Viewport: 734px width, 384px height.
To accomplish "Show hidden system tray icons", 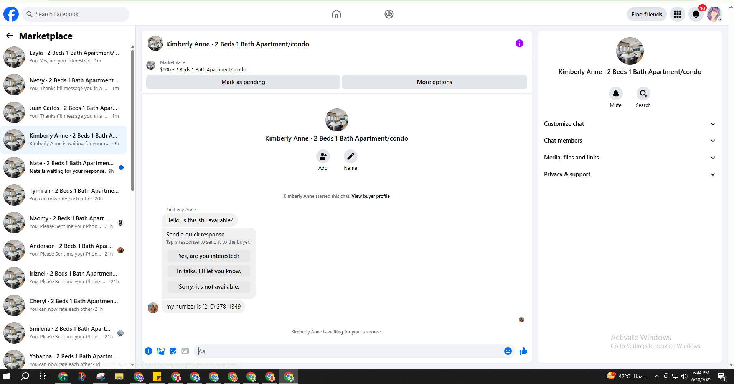I will click(656, 376).
